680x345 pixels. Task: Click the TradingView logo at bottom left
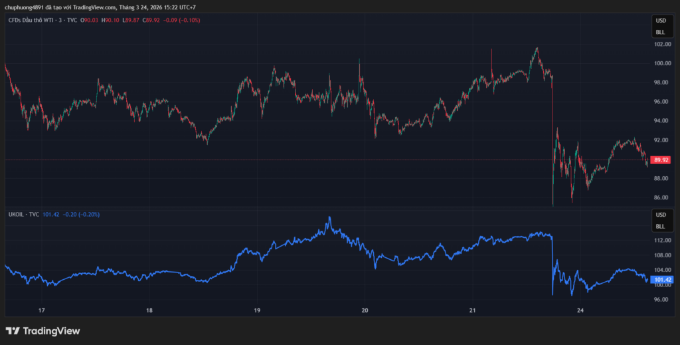42,330
